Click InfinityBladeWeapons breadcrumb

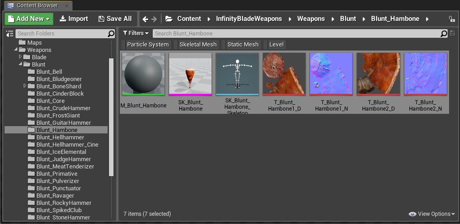coord(249,19)
